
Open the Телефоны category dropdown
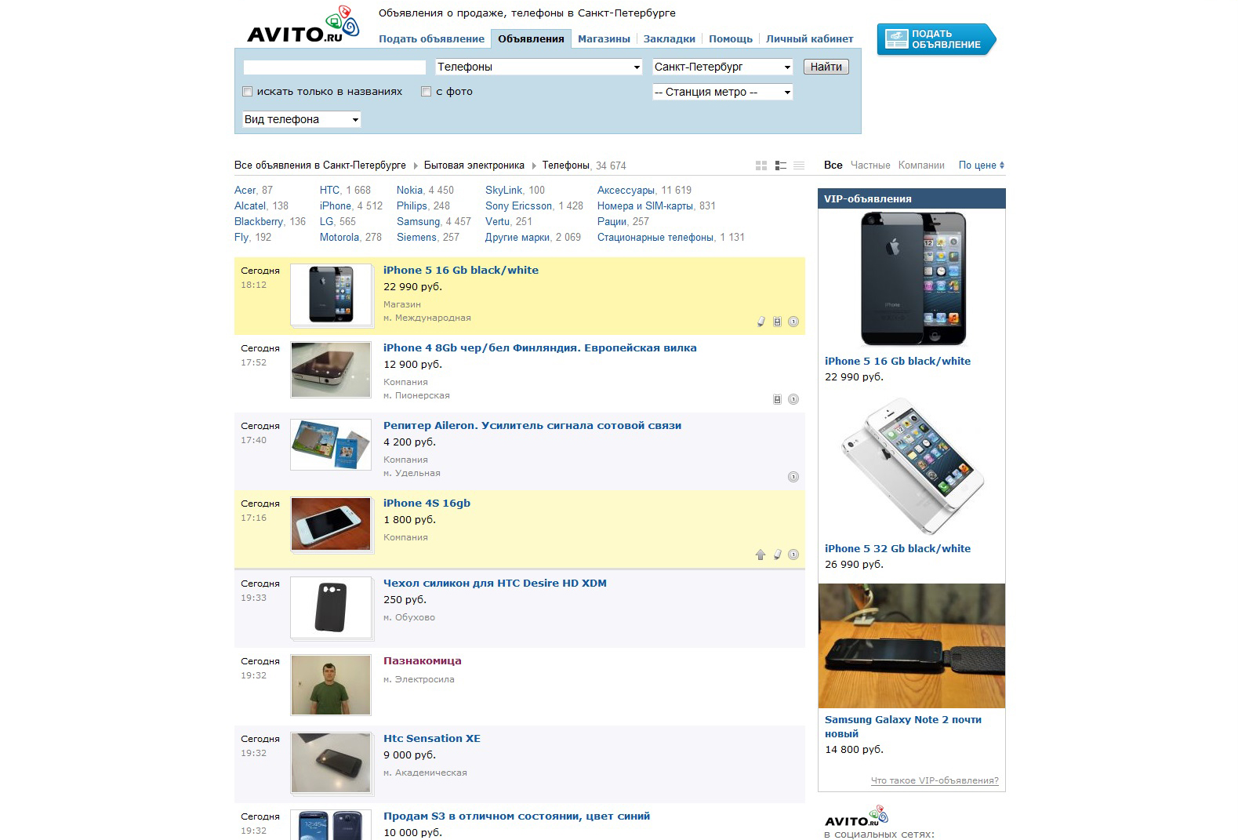[539, 67]
